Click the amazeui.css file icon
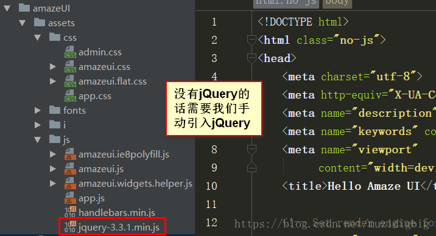Viewport: 436px width, 236px height. 70,67
